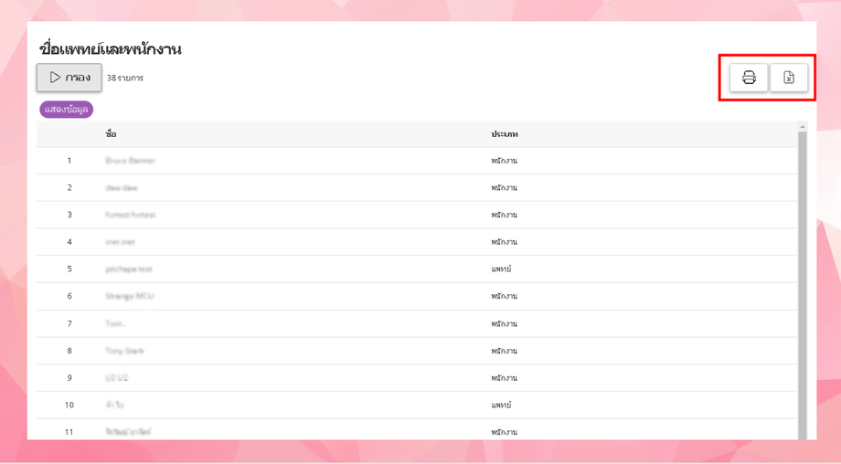Click the U2 U2 name

pos(117,377)
